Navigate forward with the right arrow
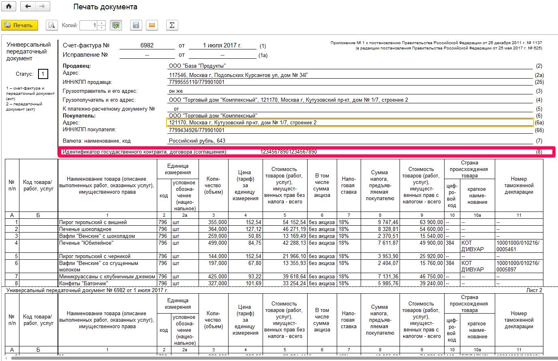This screenshot has width=558, height=361. coord(43,6)
